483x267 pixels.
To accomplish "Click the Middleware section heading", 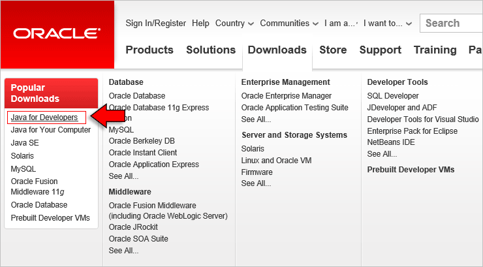I will tap(130, 192).
